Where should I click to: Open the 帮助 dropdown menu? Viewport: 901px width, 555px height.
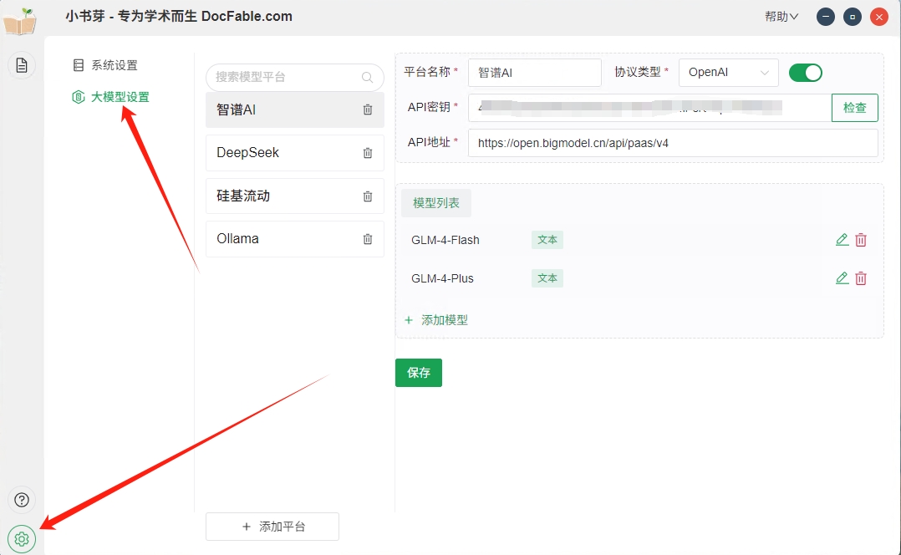click(781, 17)
